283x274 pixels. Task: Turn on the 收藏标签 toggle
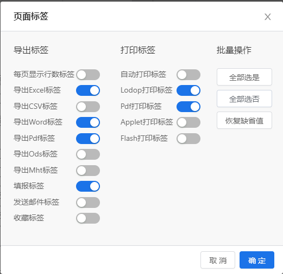click(88, 218)
